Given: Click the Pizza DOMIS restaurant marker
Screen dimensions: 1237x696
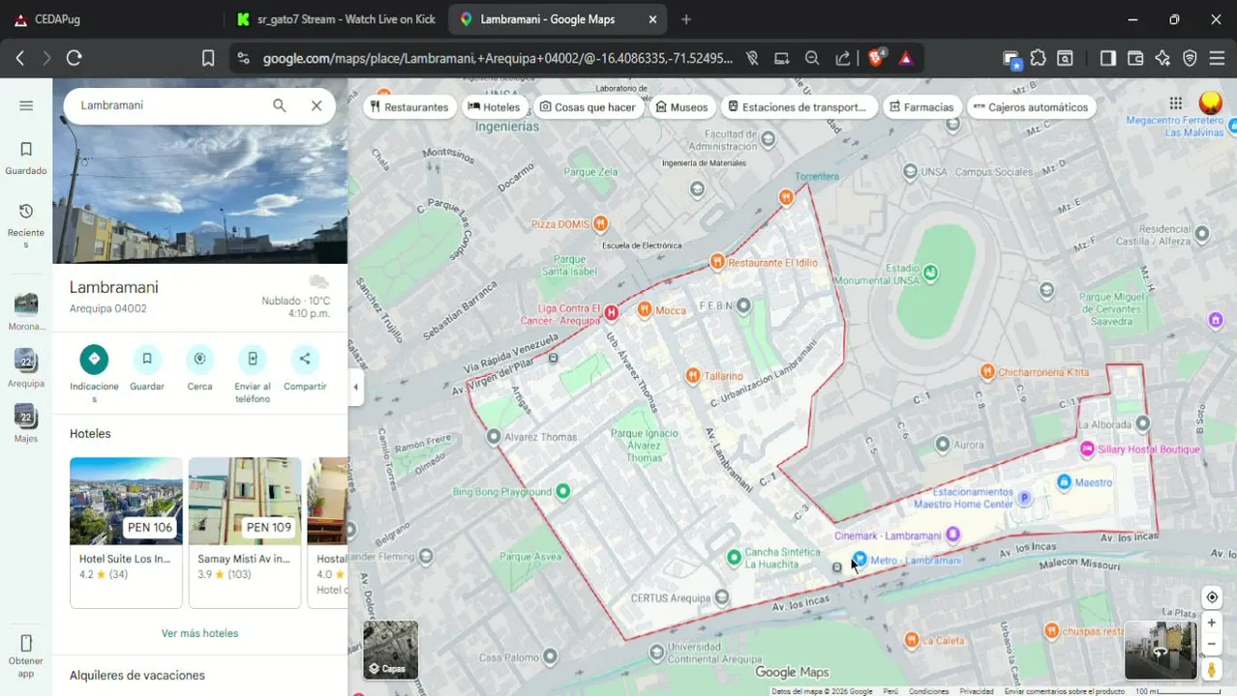Looking at the screenshot, I should click(x=601, y=224).
